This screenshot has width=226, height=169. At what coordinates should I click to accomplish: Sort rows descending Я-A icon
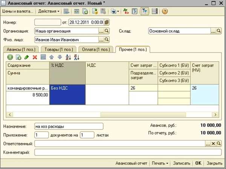coord(76,57)
